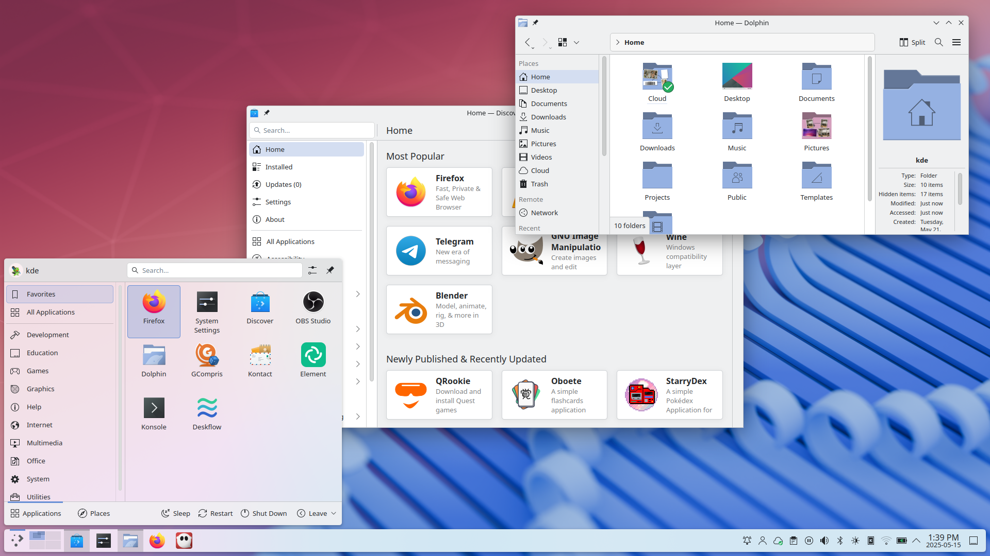Toggle pin on Discover window titlebar
This screenshot has width=990, height=556.
tap(267, 113)
